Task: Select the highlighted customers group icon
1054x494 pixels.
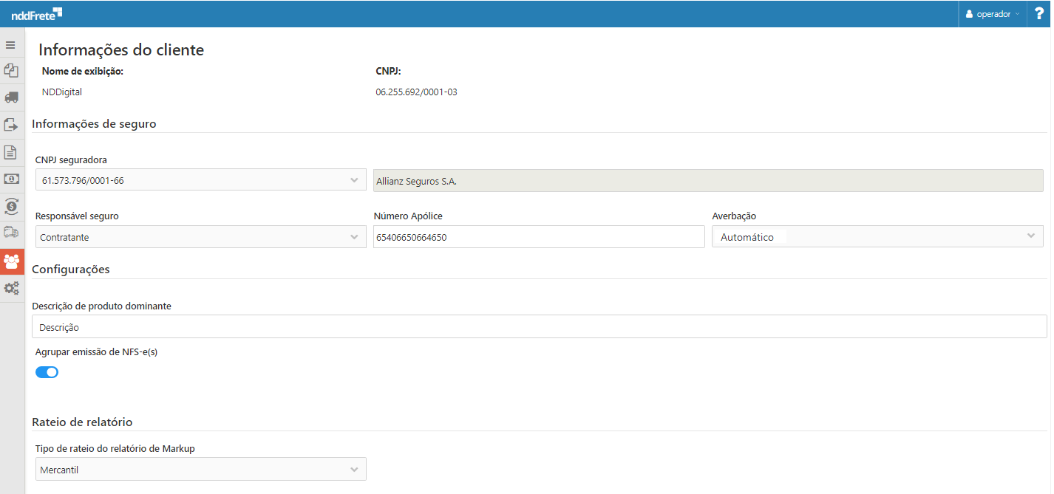Action: coord(12,261)
